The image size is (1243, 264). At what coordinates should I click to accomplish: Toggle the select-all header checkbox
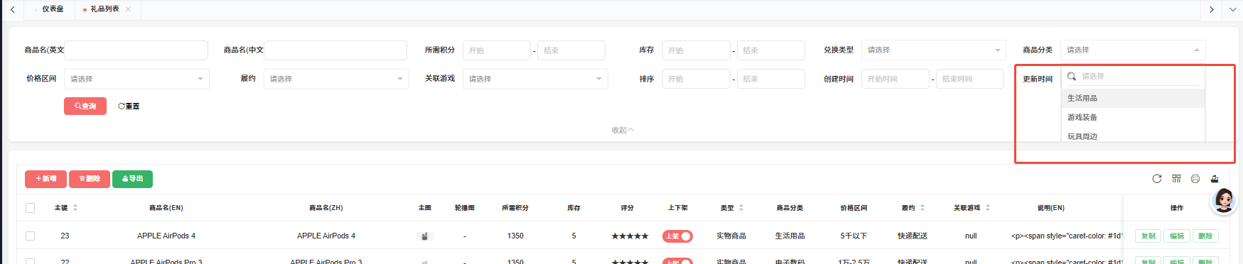click(30, 208)
